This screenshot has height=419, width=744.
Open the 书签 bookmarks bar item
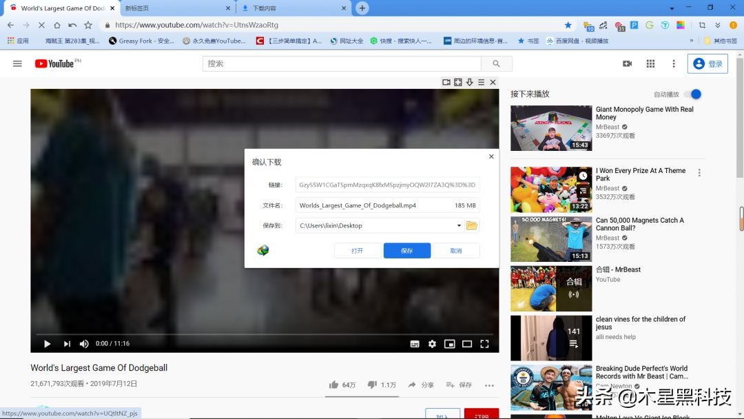(528, 40)
